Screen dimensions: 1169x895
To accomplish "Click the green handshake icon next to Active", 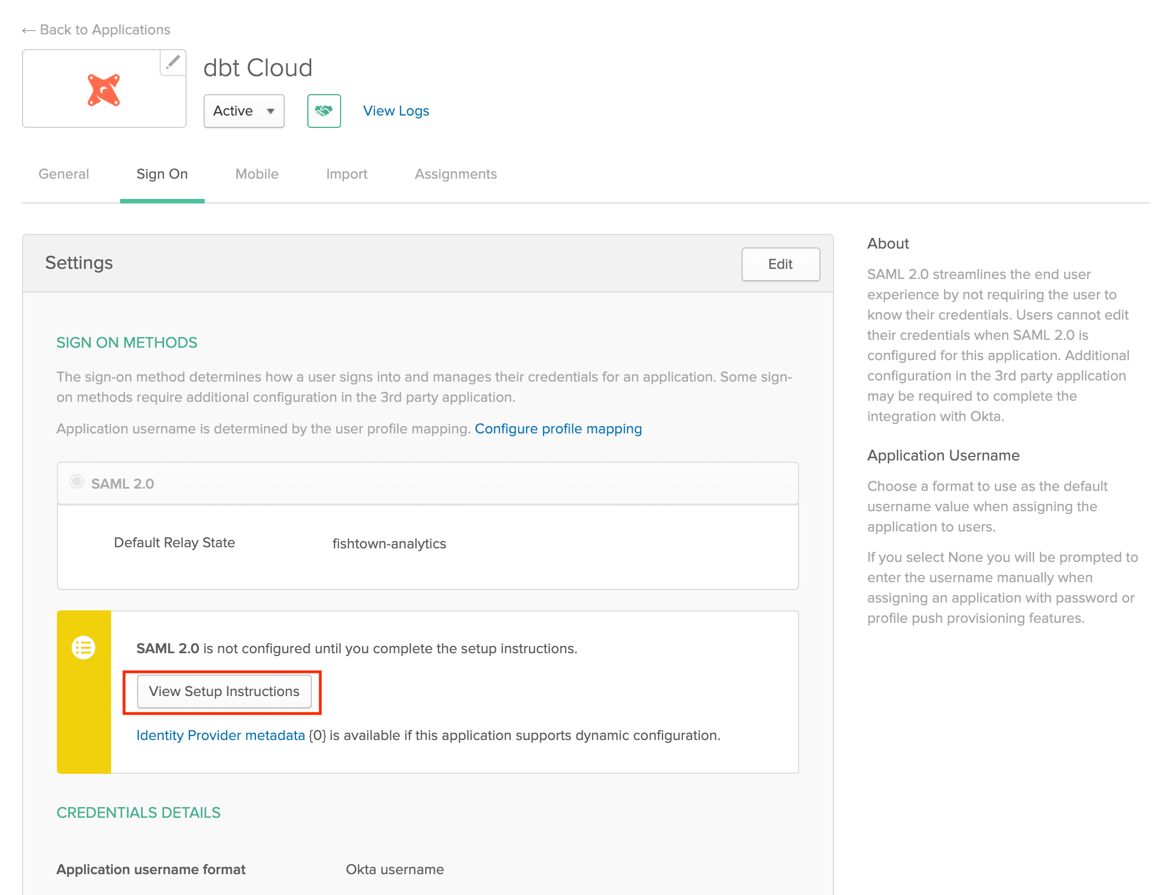I will point(324,111).
